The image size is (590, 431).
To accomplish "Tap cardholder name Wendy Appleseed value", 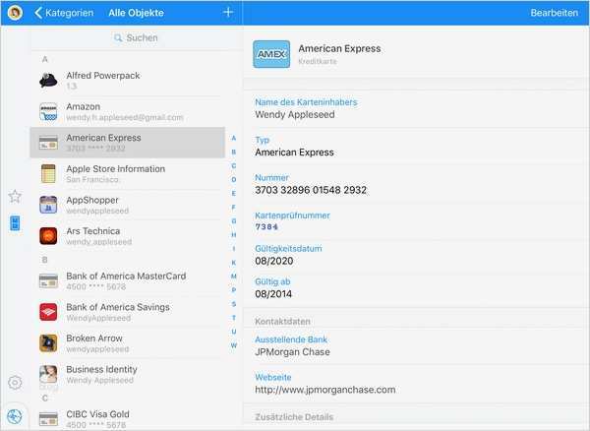I will 295,115.
